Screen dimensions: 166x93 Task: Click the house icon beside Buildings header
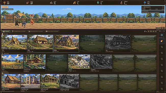[x=3, y=34]
